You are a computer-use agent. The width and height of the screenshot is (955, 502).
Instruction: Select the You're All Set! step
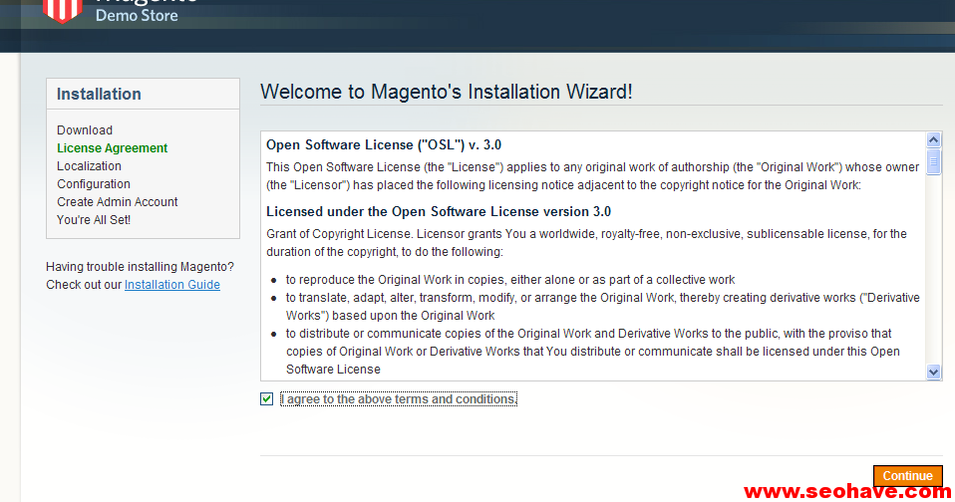coord(93,220)
